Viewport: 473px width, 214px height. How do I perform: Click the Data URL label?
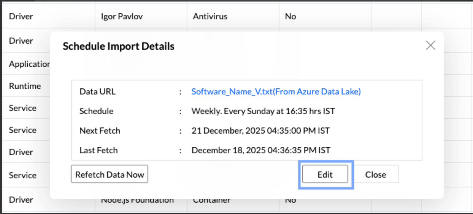coord(98,92)
